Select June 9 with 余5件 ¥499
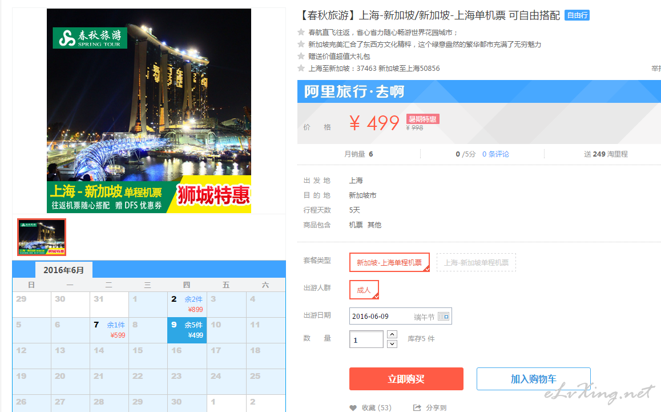The height and width of the screenshot is (412, 661). pos(187,330)
